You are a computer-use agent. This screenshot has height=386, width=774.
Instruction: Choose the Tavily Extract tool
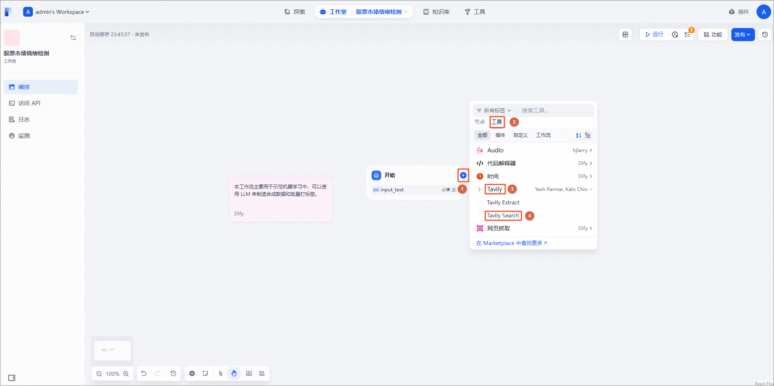[x=503, y=202]
